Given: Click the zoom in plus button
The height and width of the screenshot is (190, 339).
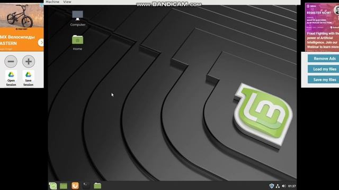Looking at the screenshot, I should click(29, 61).
